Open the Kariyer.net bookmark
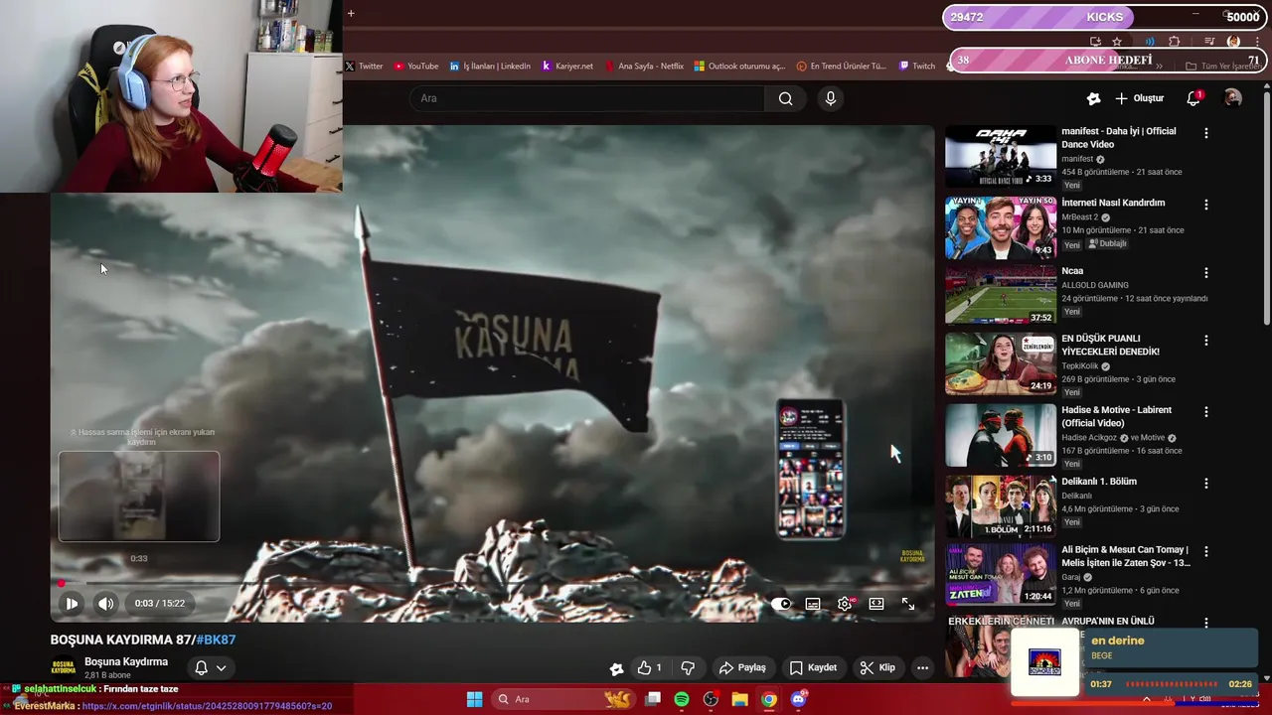The width and height of the screenshot is (1272, 715). point(567,67)
